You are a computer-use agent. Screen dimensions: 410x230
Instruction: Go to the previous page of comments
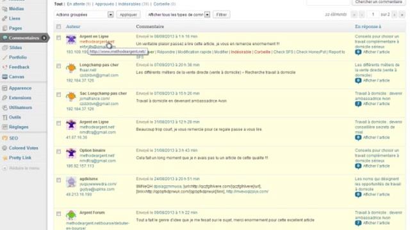click(362, 15)
